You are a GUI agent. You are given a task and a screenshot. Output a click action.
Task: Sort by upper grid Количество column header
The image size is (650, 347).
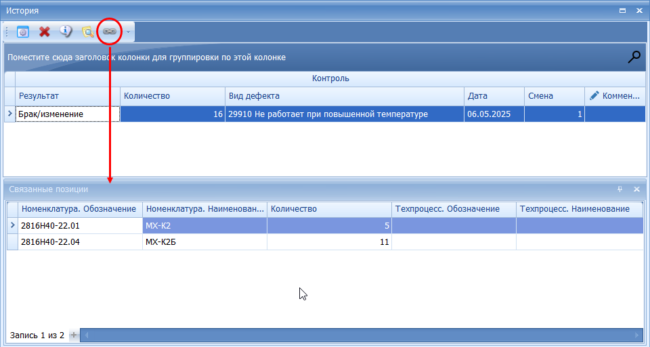coord(173,96)
